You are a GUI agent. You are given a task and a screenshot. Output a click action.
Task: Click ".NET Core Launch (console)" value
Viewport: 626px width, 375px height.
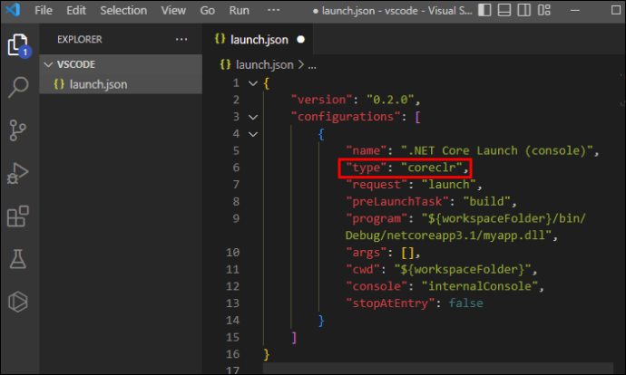point(496,150)
